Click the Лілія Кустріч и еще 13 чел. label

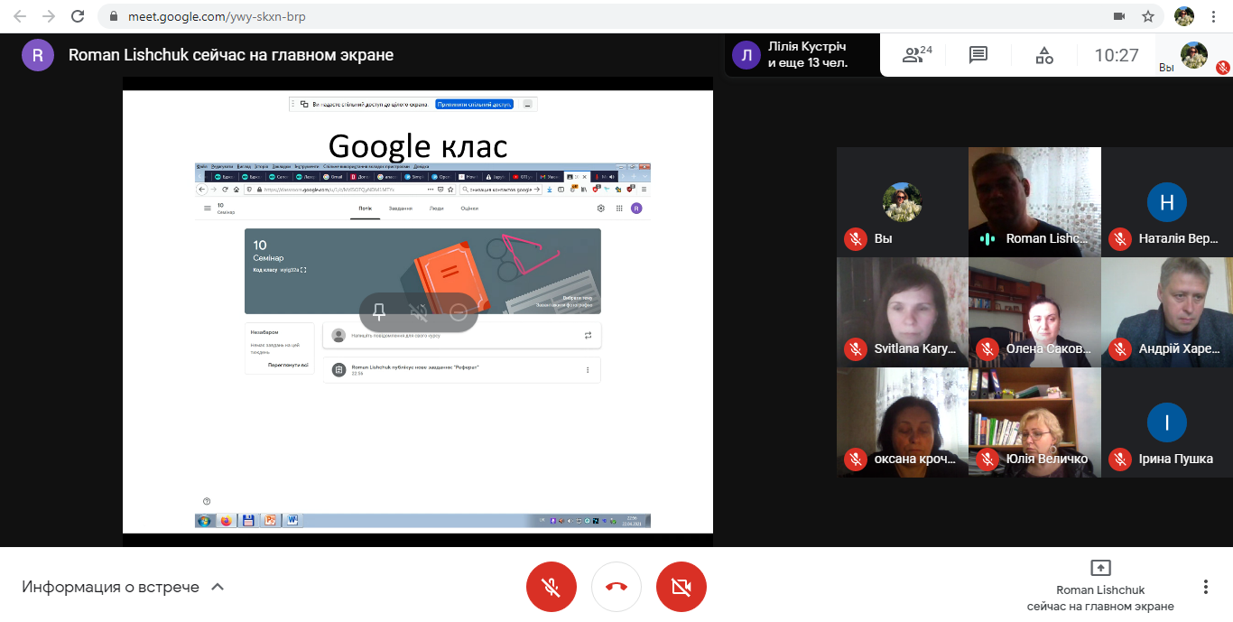coord(808,55)
